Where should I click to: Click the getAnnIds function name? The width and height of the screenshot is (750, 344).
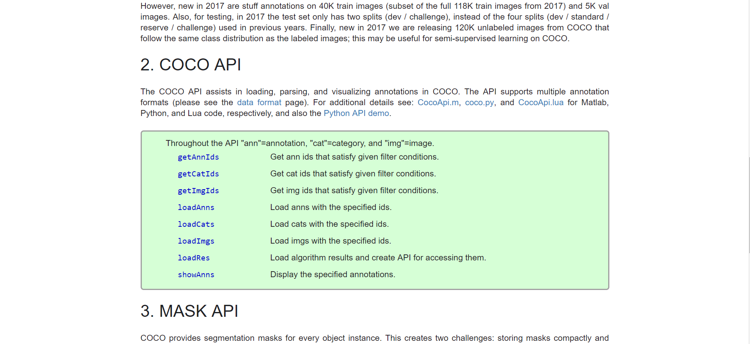point(198,157)
